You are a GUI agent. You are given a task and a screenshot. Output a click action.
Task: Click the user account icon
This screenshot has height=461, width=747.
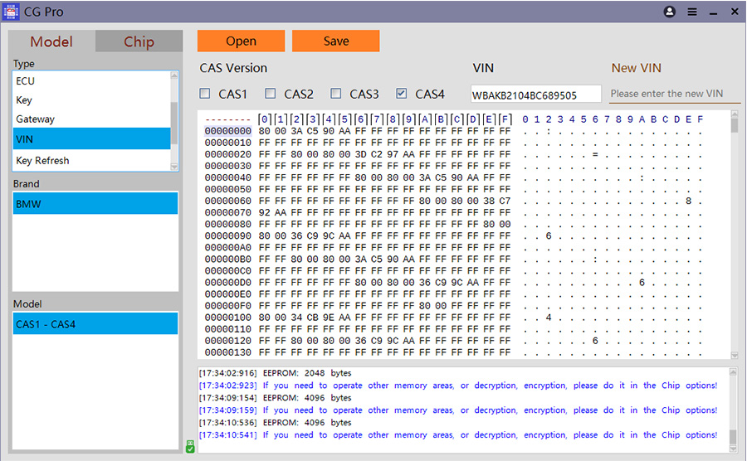click(x=670, y=12)
